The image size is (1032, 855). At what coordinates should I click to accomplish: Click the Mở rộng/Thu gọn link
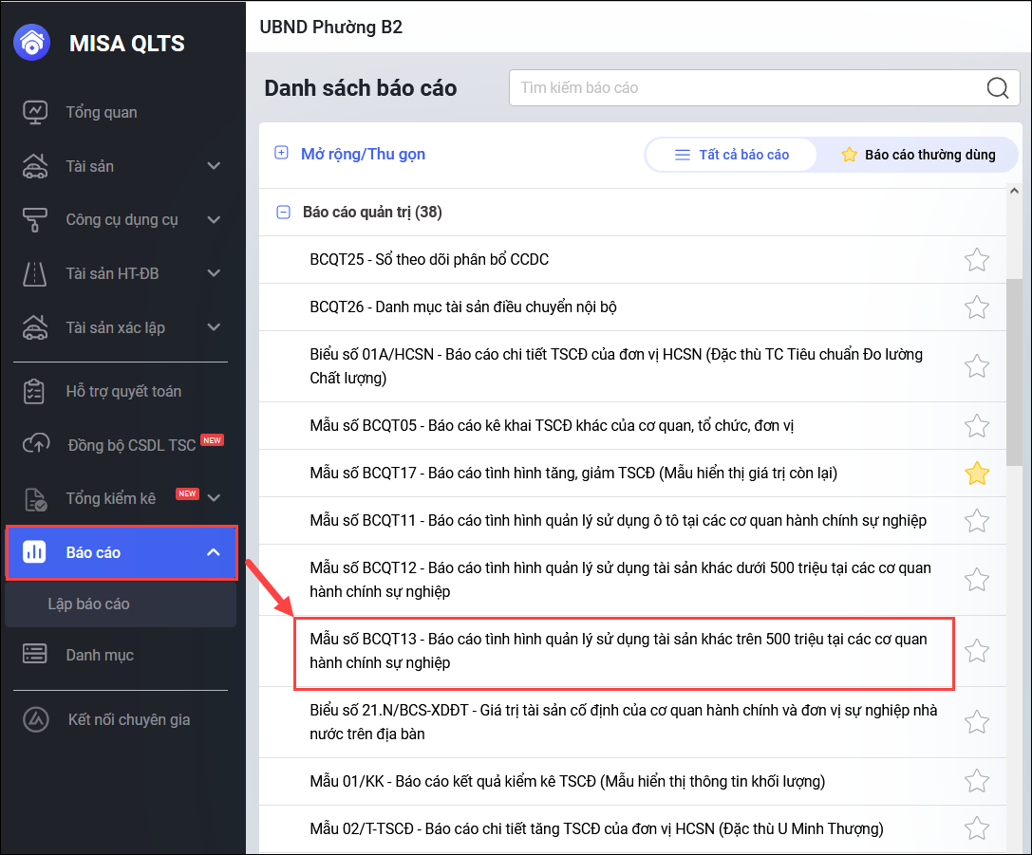363,154
